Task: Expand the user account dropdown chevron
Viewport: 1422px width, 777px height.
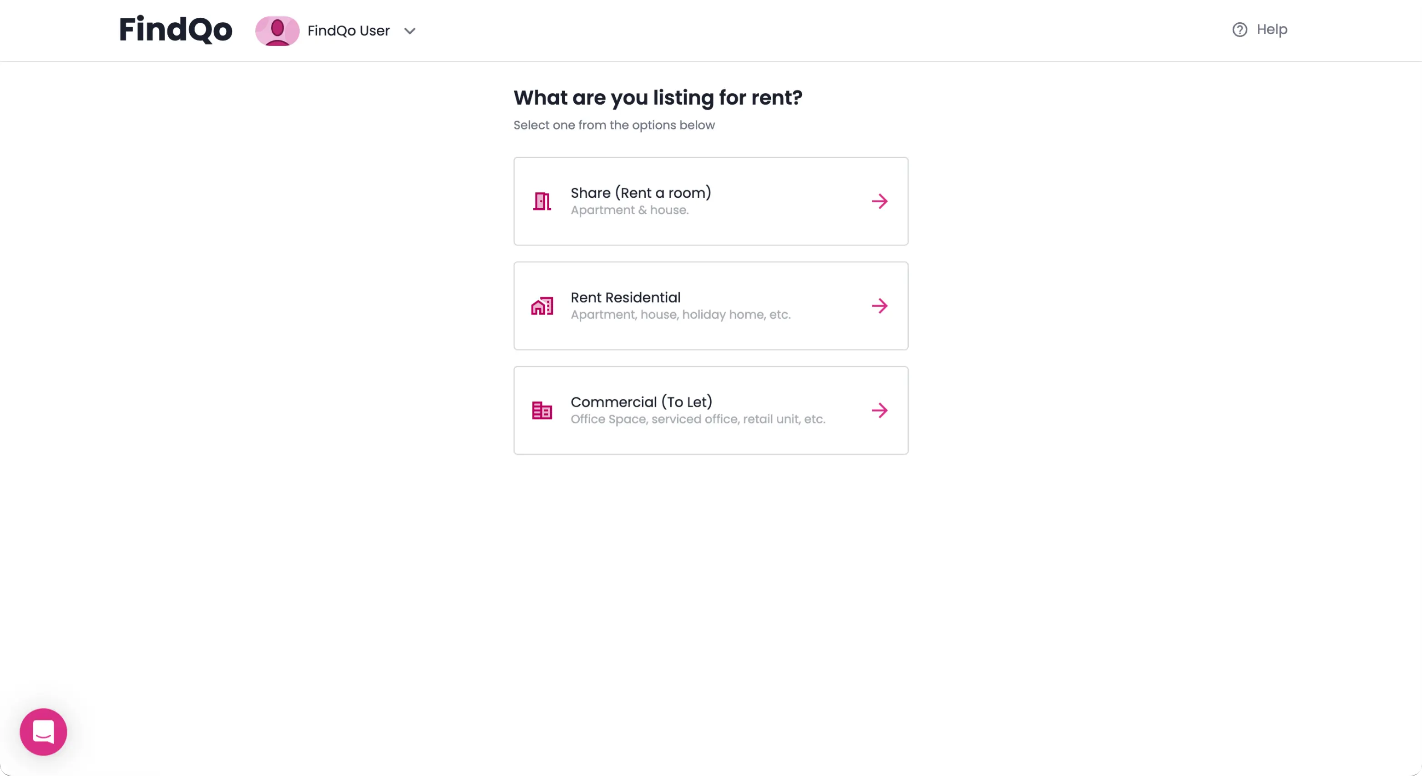Action: click(x=410, y=31)
